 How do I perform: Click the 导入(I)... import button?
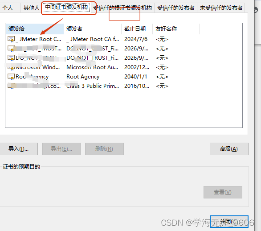coord(19,149)
